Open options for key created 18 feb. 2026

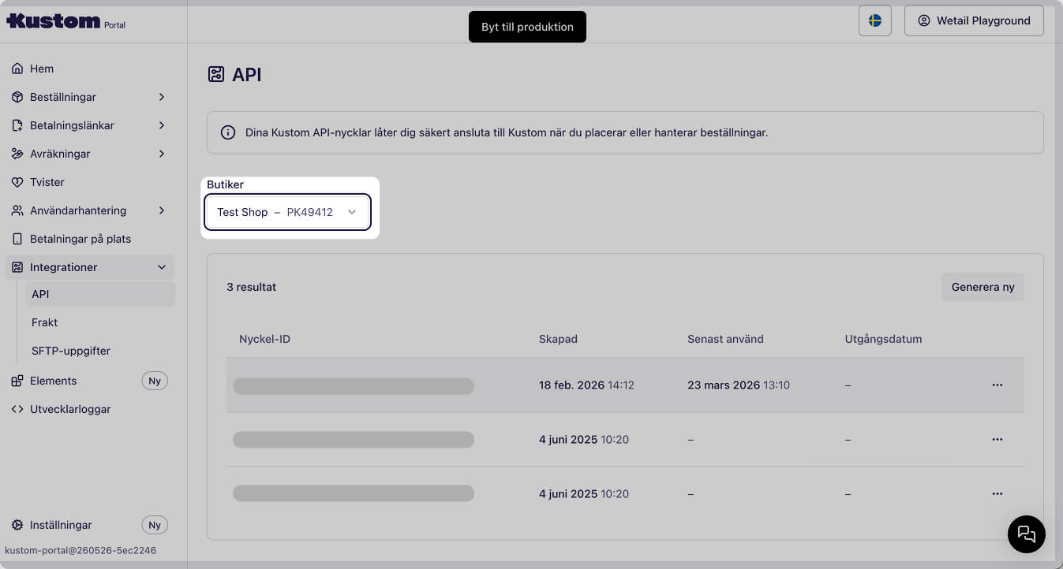[x=997, y=385]
